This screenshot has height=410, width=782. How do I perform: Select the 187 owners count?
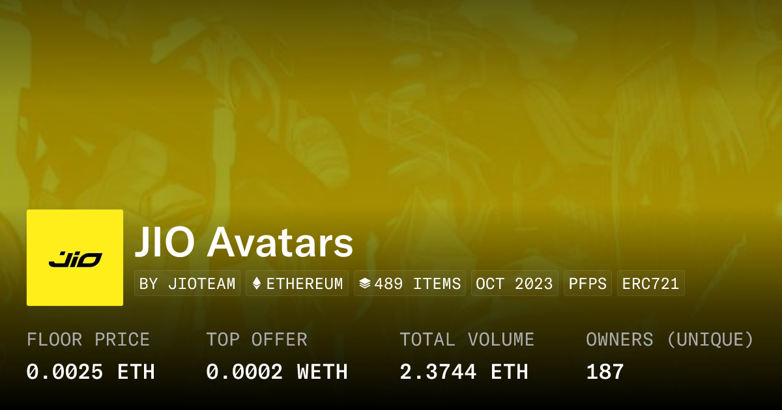(x=605, y=372)
